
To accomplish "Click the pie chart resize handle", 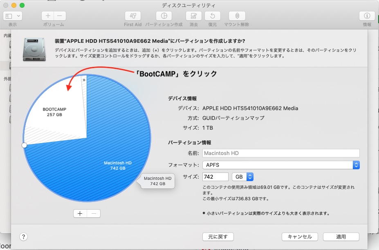I will coord(24,145).
